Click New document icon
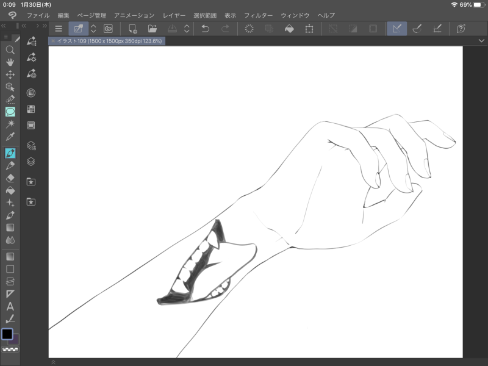The width and height of the screenshot is (488, 366). pos(133,29)
